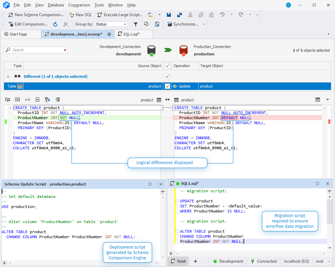Click the open file folder icon
Screen dimensions: 335x267
150,15
